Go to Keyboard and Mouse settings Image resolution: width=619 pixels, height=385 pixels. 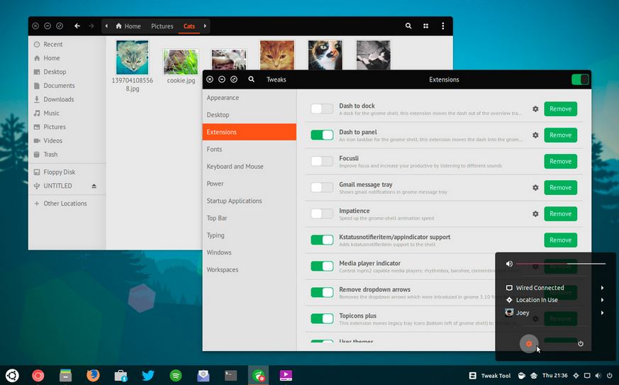click(250, 166)
